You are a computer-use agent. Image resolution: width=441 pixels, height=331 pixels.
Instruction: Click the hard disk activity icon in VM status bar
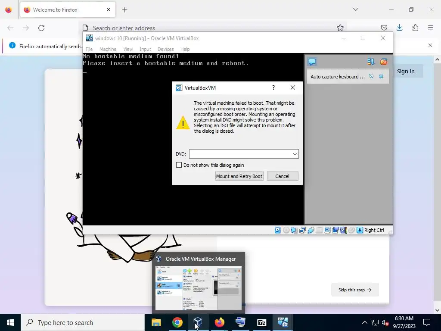(278, 230)
